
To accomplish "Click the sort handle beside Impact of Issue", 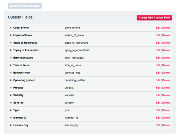I will click(11, 35).
